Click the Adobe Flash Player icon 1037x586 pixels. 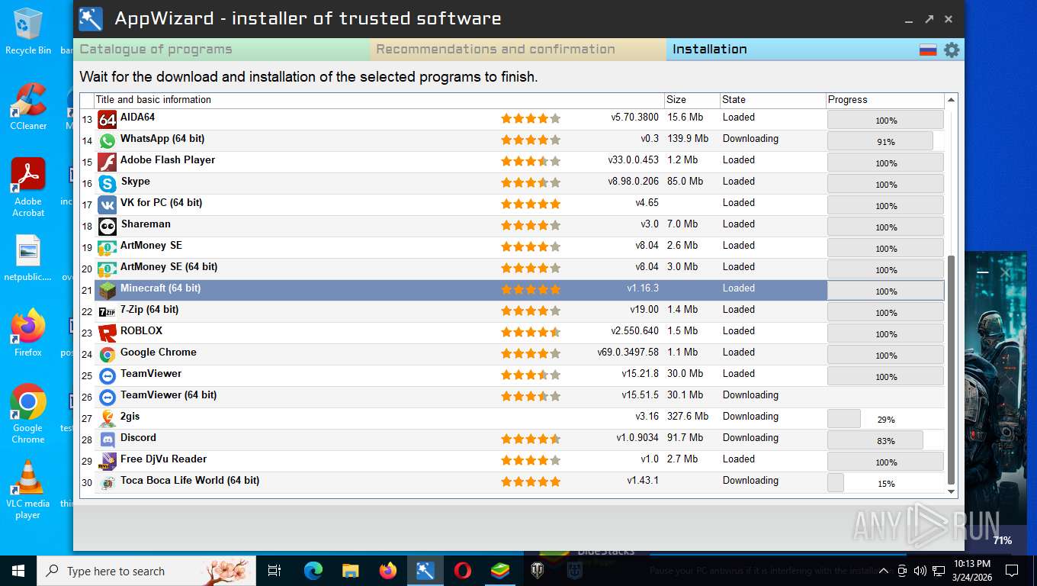coord(108,162)
